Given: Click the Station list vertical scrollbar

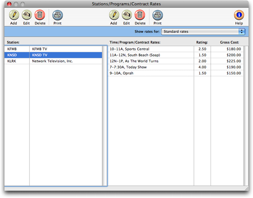Looking at the screenshot, I should [x=105, y=116].
